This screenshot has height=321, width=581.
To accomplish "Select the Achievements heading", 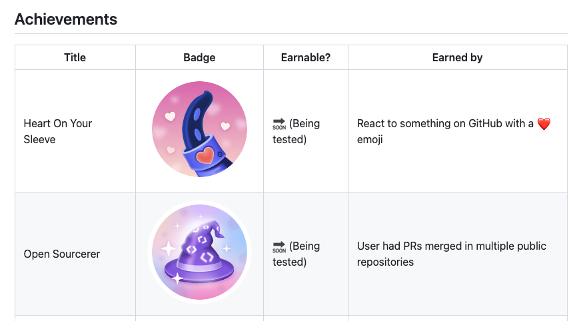I will click(x=66, y=19).
